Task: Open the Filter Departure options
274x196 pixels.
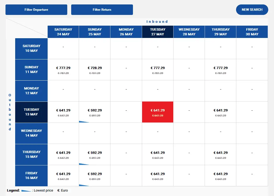Action: (36, 10)
